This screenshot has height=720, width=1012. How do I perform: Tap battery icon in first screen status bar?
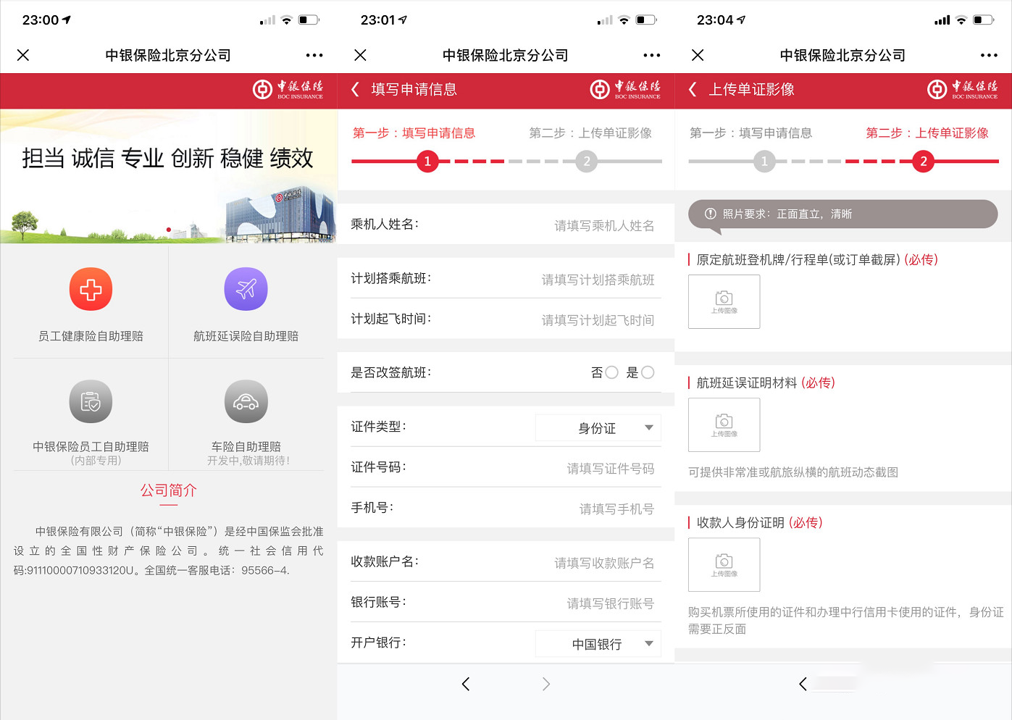tap(309, 20)
